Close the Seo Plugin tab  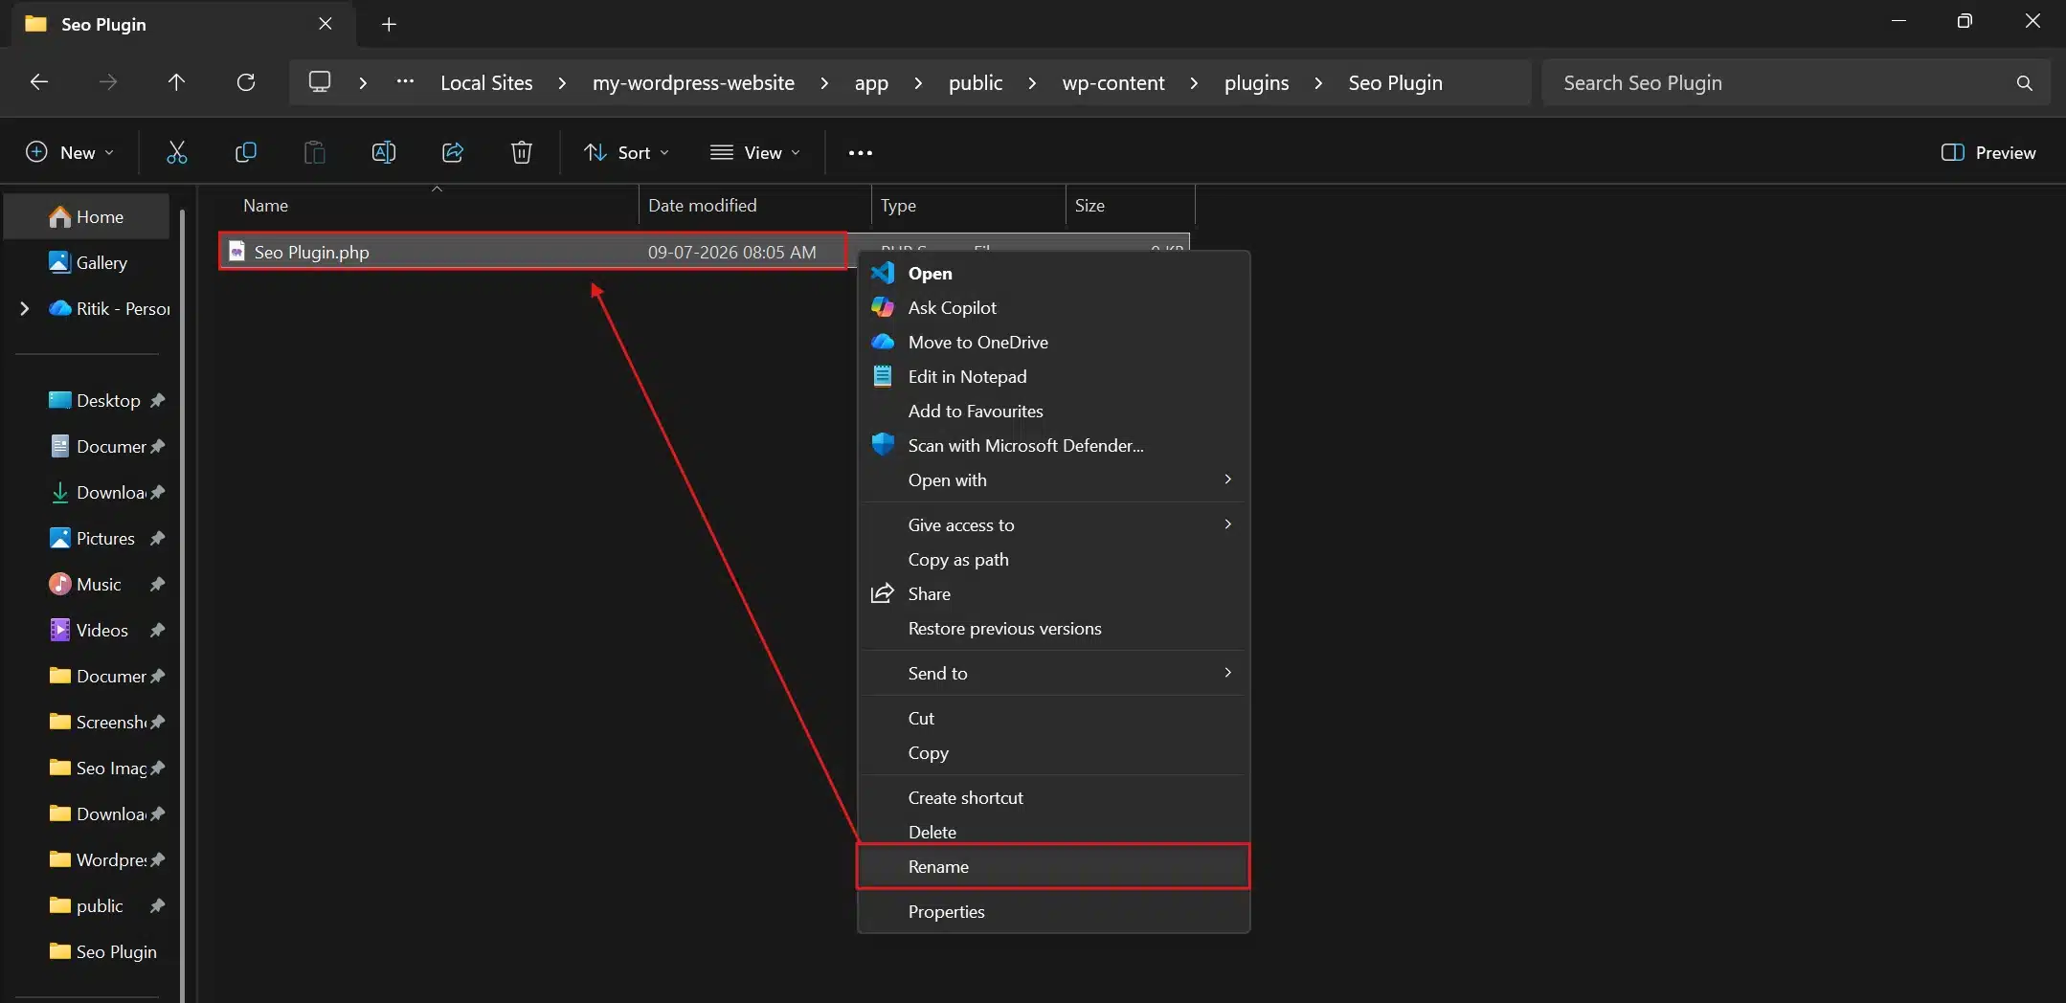click(x=326, y=24)
